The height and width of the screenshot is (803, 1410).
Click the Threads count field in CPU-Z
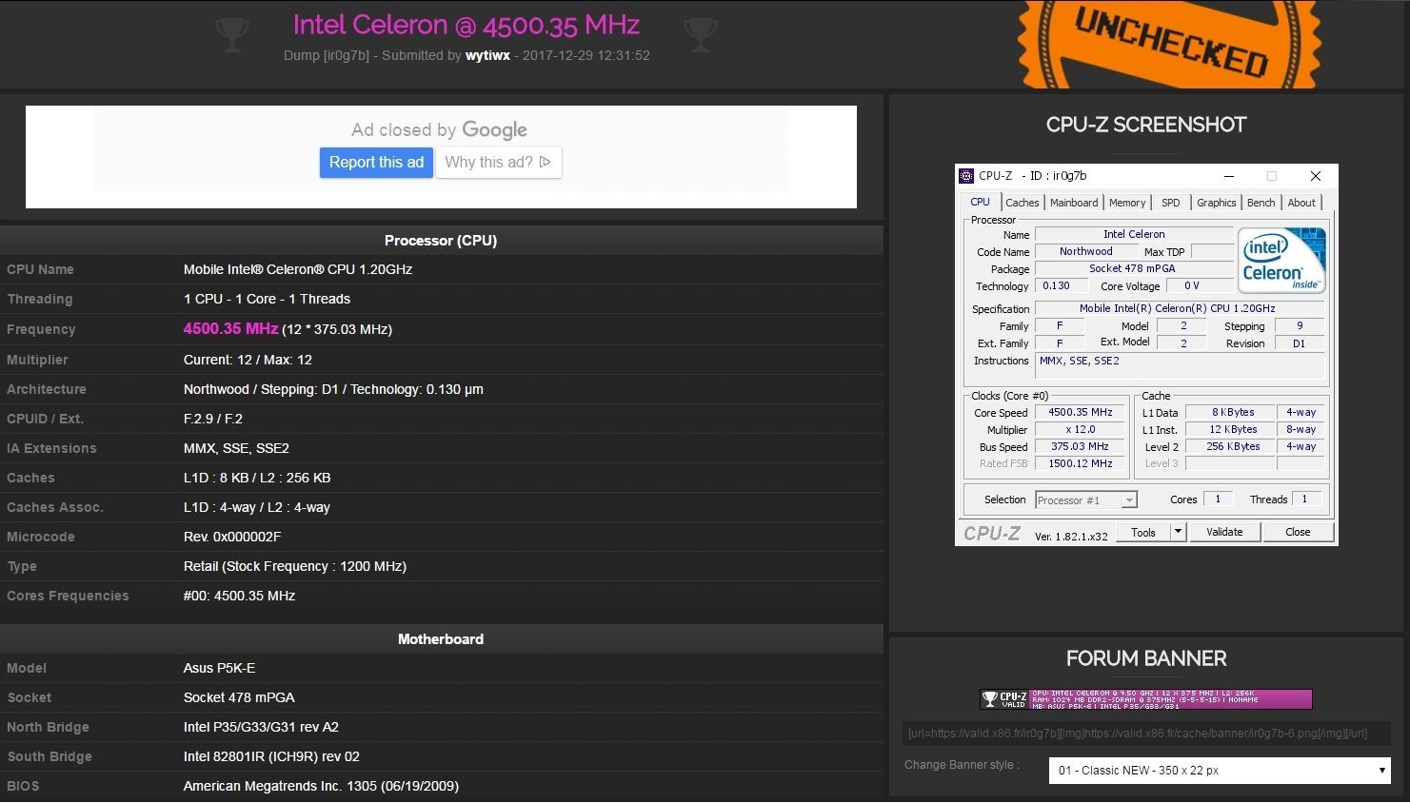[x=1306, y=499]
